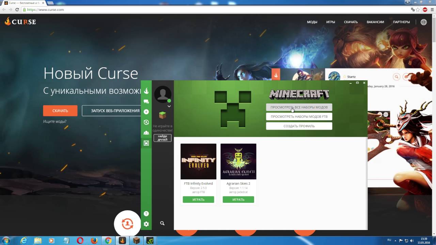The image size is (436, 245).
Task: Open the help question mark icon
Action: click(x=146, y=214)
